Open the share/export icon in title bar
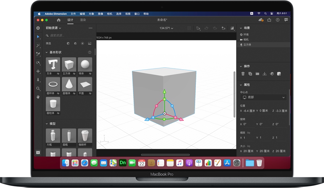The width and height of the screenshot is (324, 188). 269,20
